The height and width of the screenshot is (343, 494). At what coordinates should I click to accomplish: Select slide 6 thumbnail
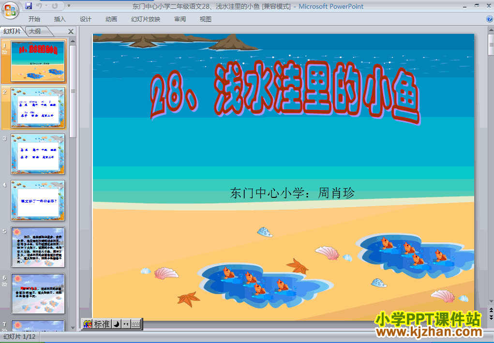pyautogui.click(x=38, y=294)
